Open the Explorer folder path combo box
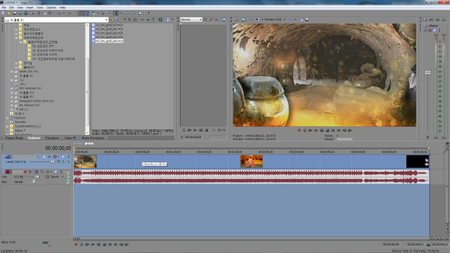The image size is (450, 253). (x=56, y=20)
